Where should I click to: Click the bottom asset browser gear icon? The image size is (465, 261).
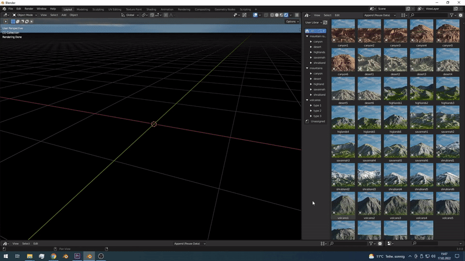380,244
